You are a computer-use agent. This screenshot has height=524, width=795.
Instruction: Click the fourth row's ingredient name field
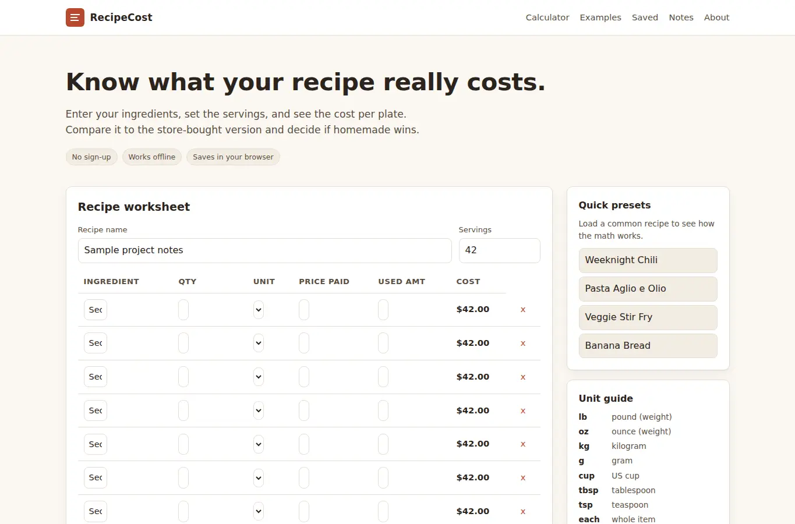click(x=96, y=411)
